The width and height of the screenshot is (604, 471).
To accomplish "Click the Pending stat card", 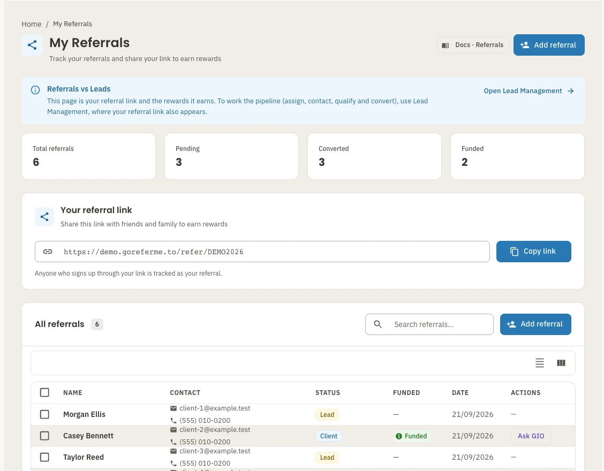I will pyautogui.click(x=231, y=156).
